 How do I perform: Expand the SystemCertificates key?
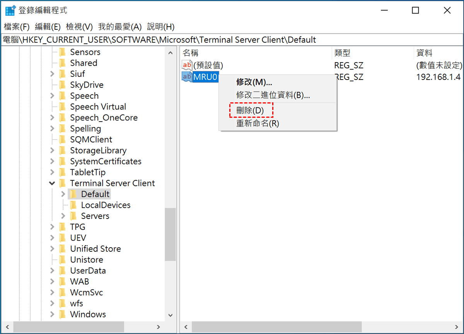(52, 161)
